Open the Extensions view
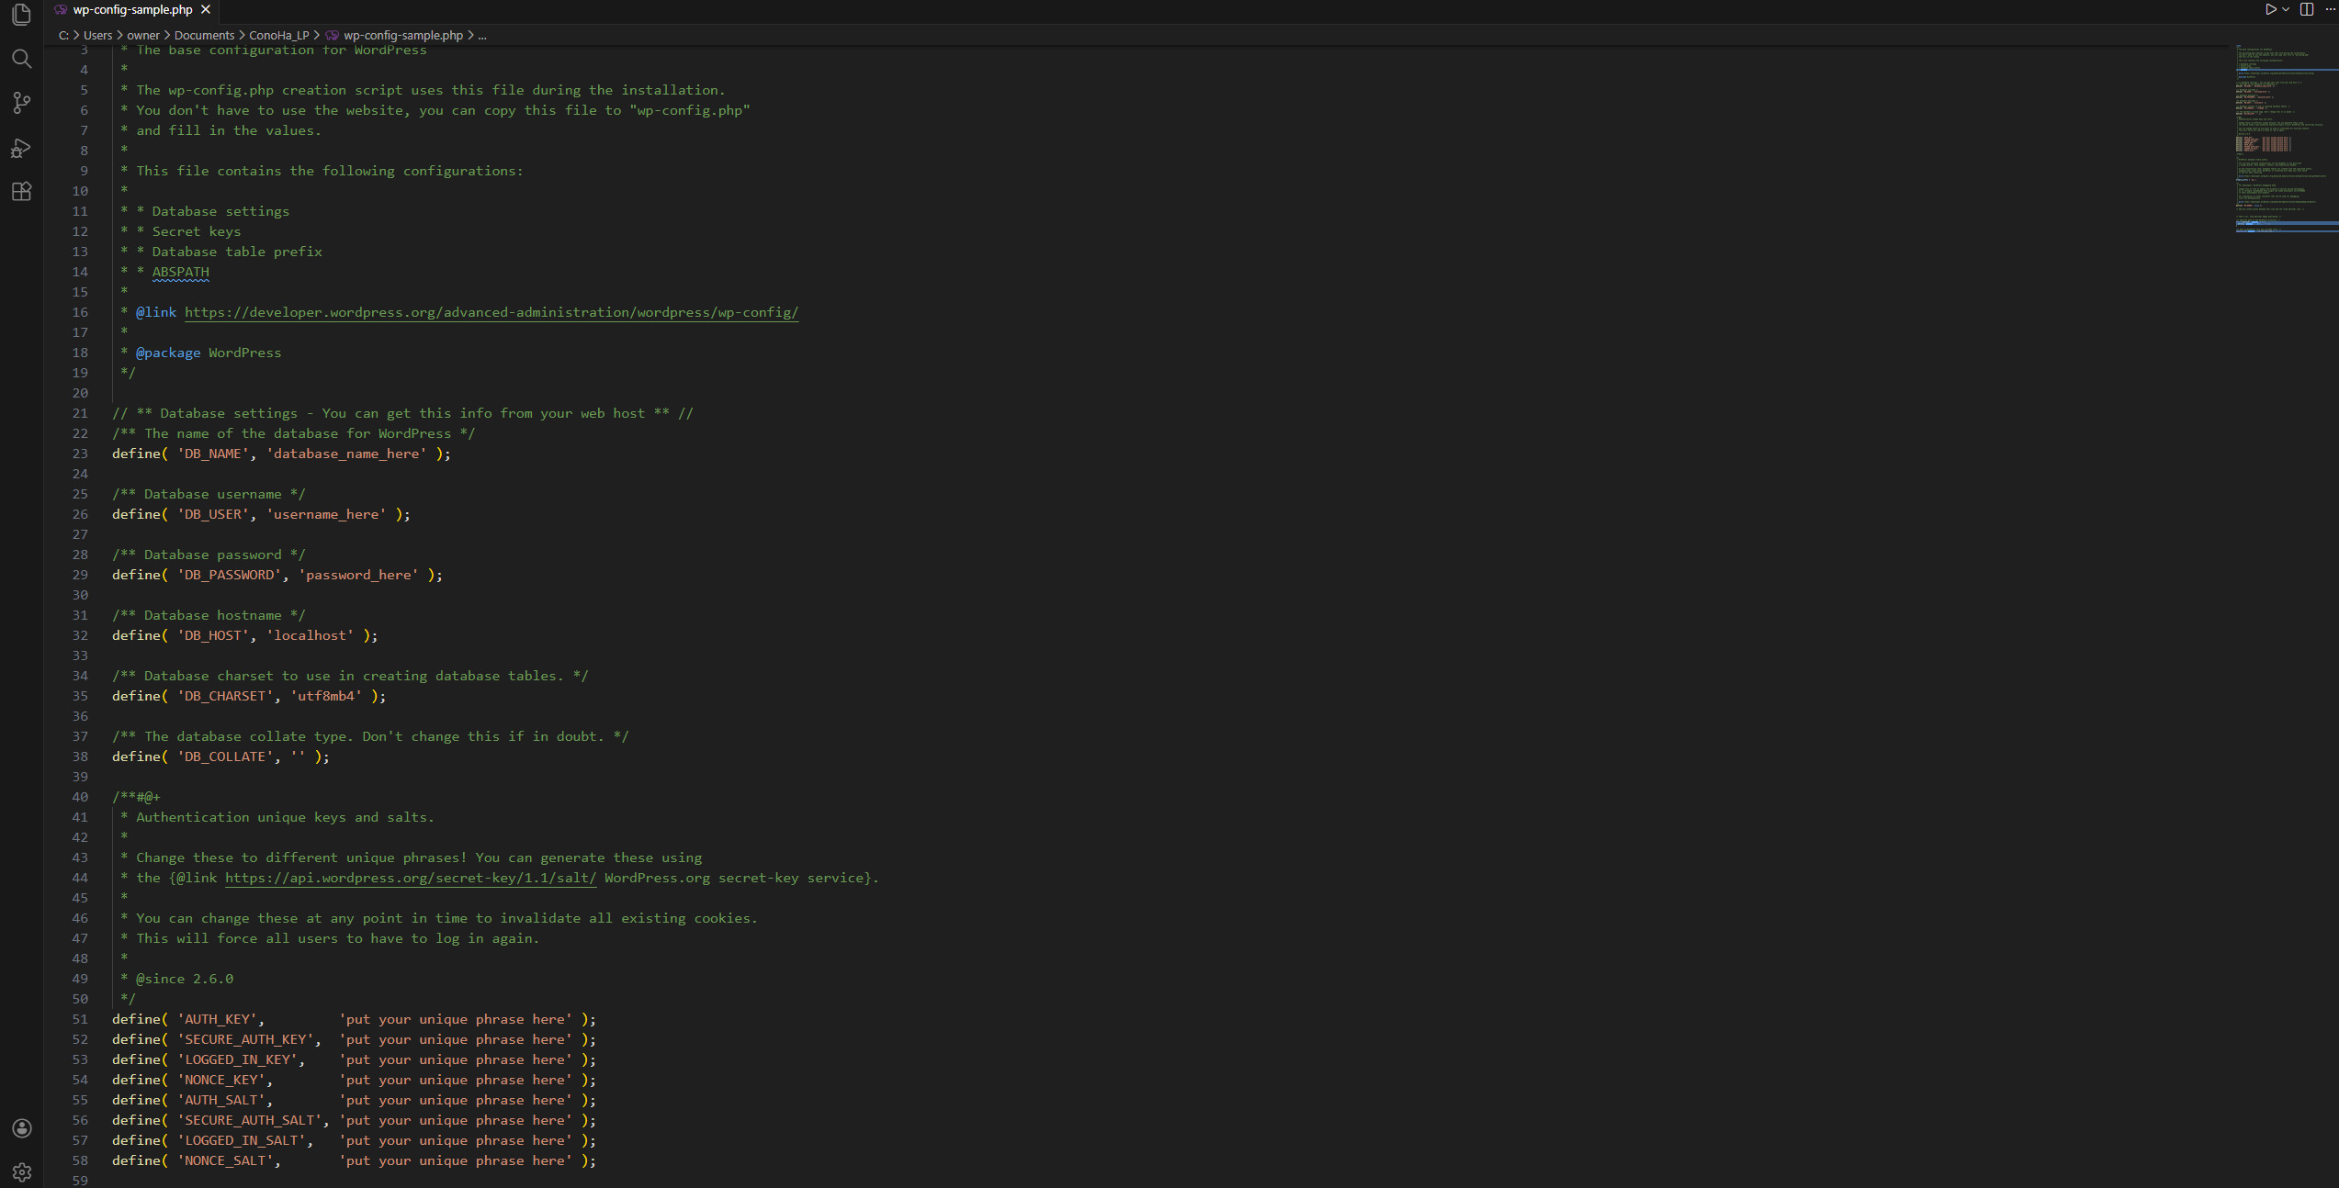 tap(21, 191)
